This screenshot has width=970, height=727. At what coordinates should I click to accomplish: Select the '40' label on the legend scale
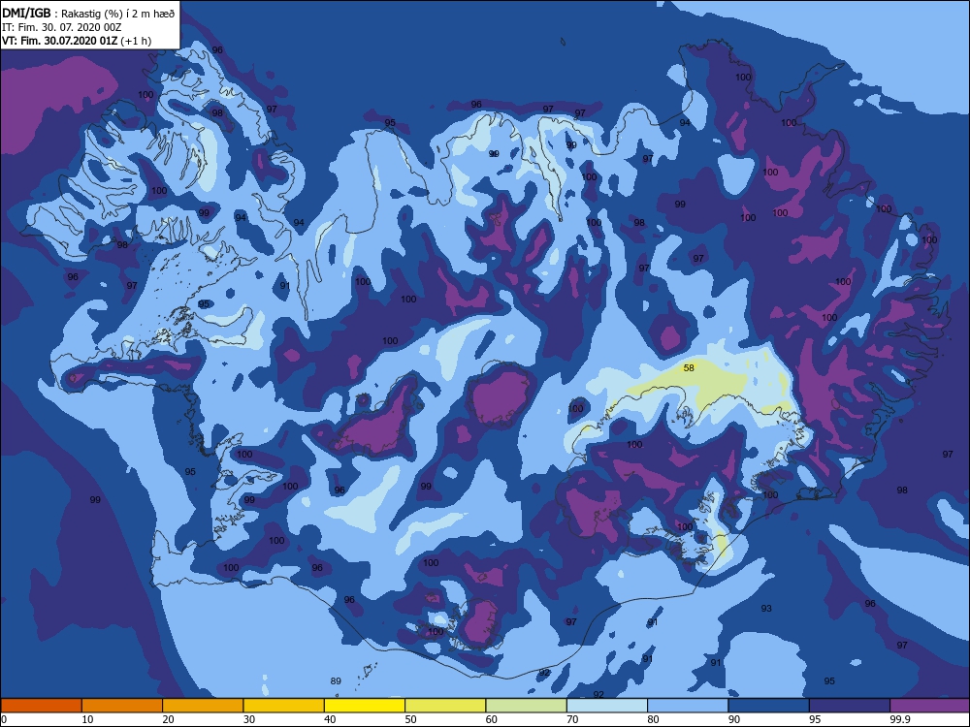pos(330,719)
